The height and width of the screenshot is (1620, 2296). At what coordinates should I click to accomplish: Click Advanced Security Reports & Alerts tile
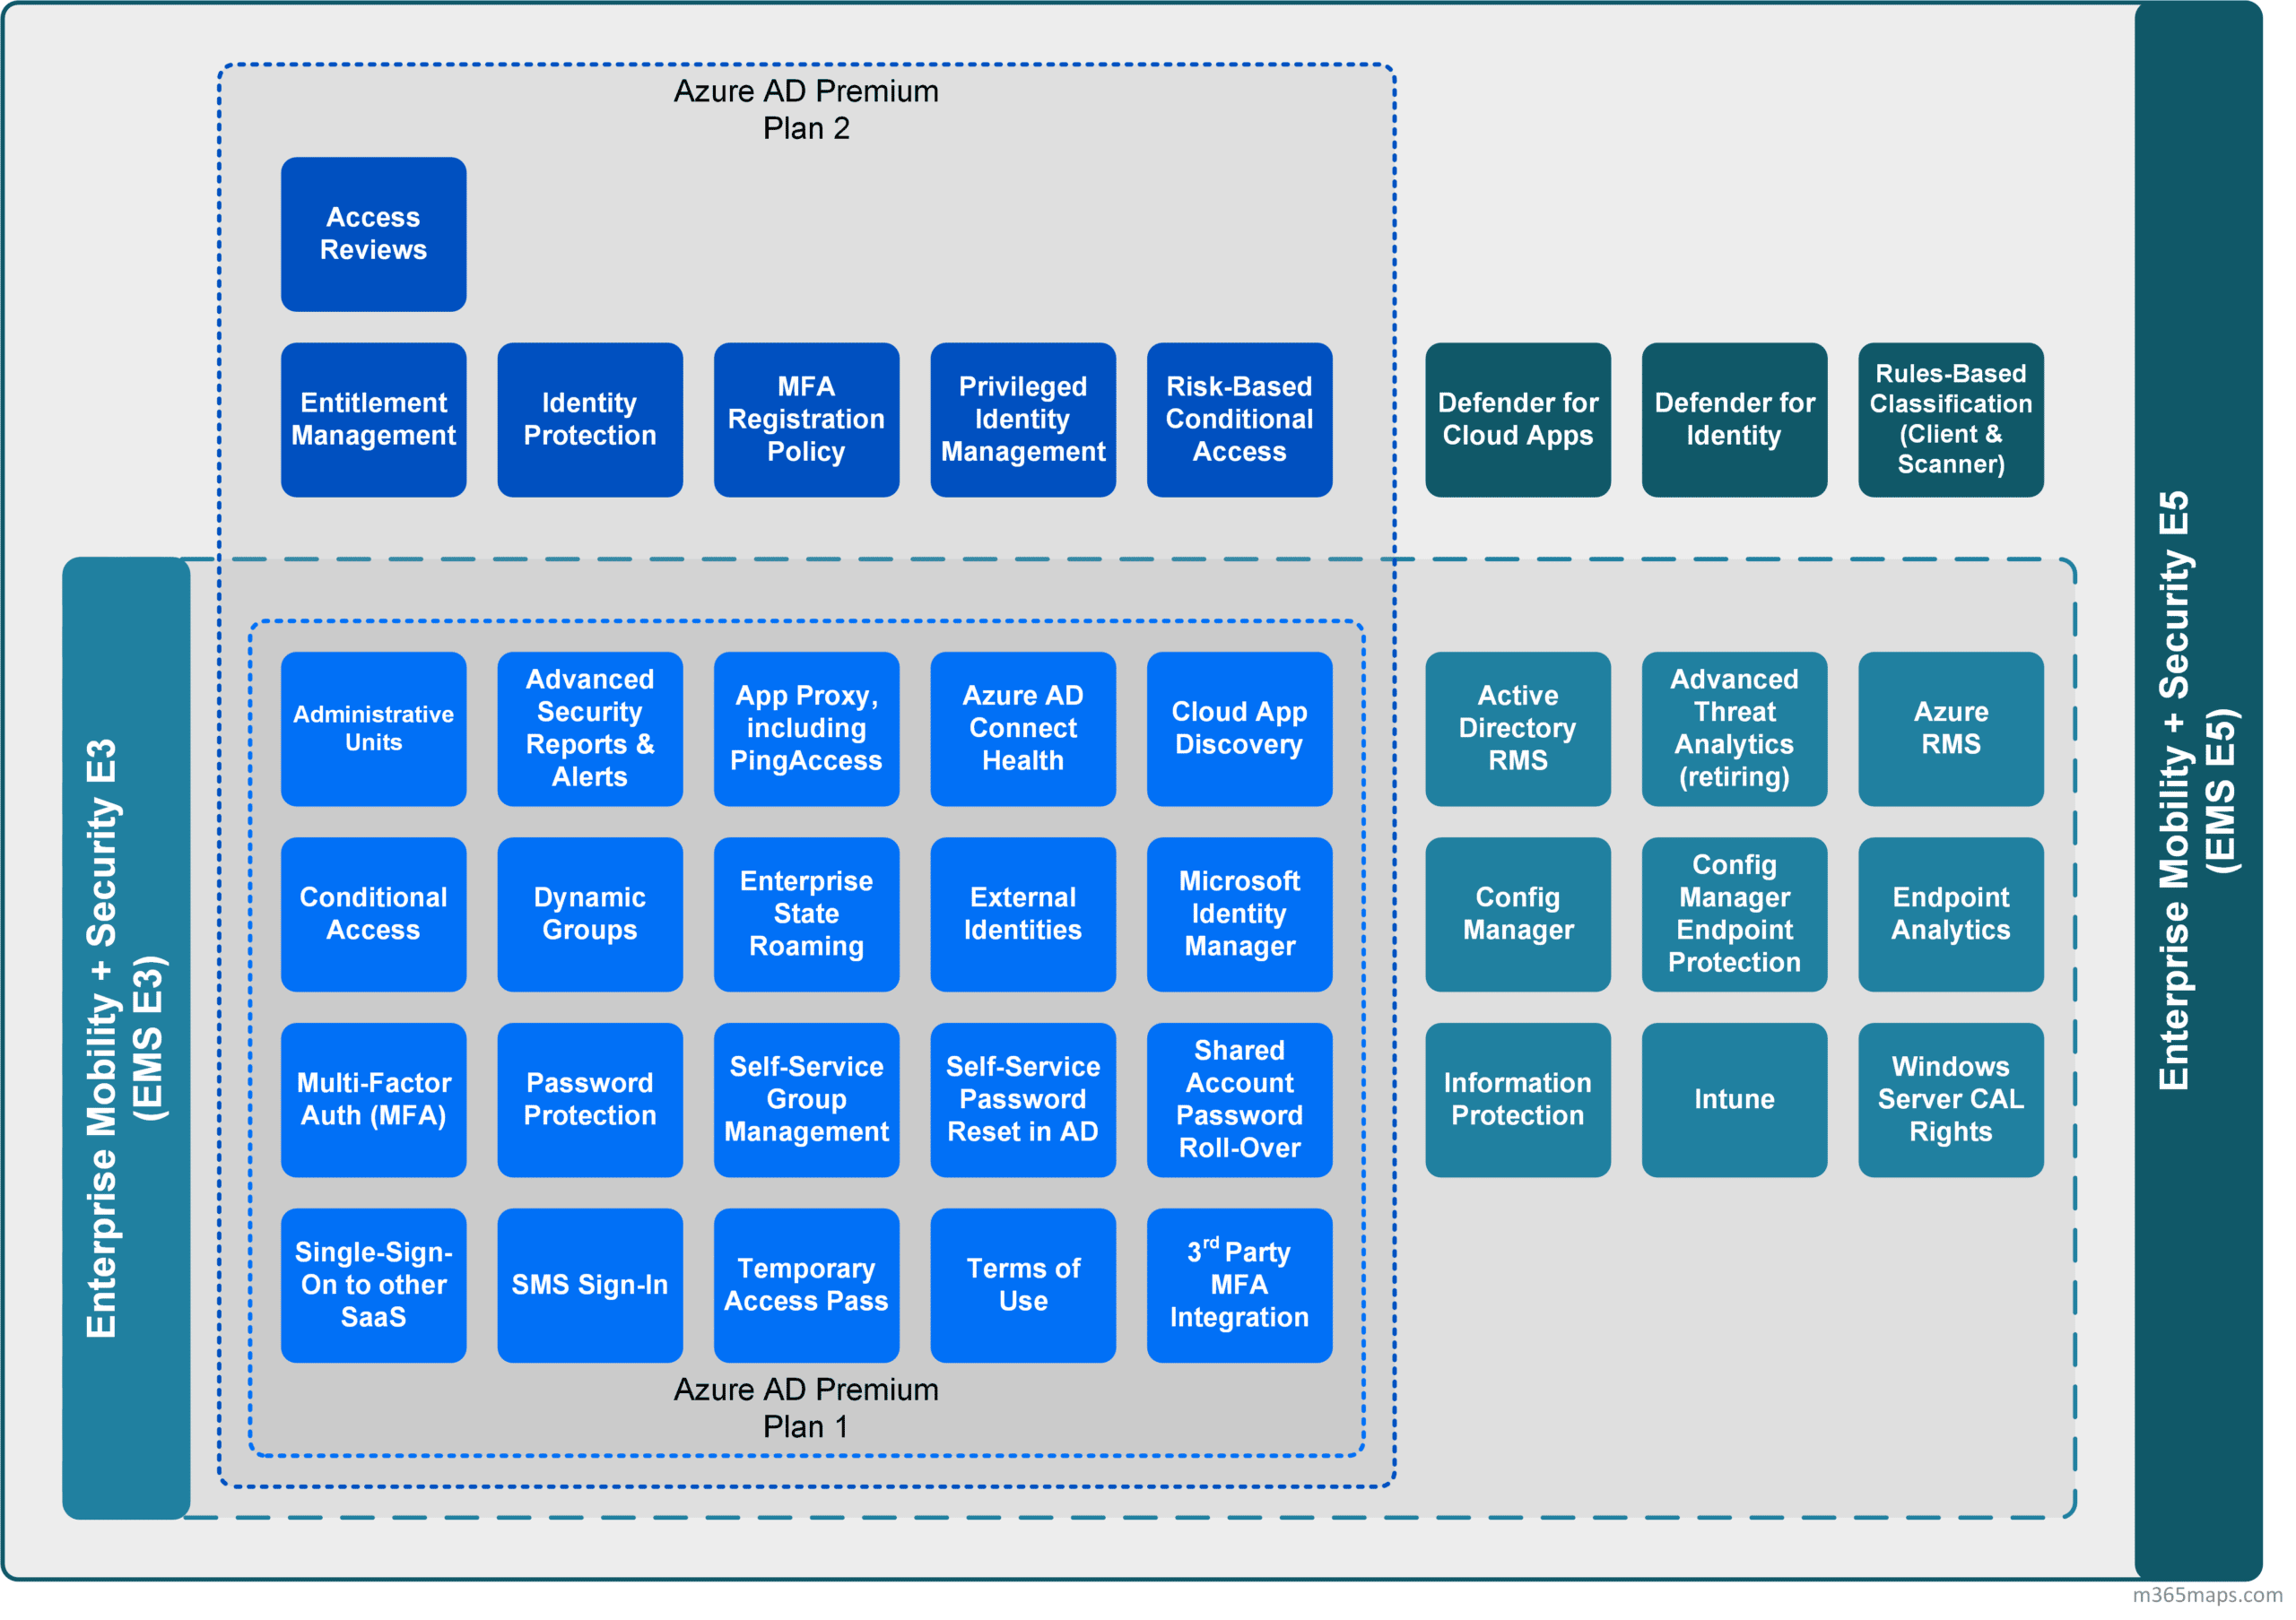pyautogui.click(x=590, y=730)
